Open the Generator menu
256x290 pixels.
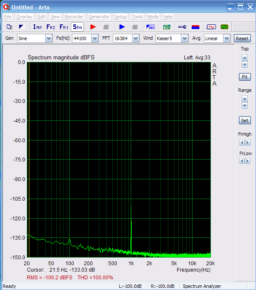tap(99, 17)
